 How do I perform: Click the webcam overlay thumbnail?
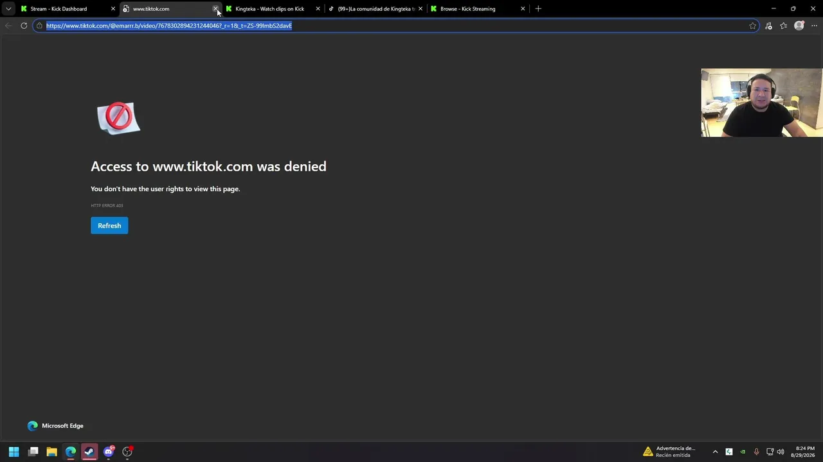click(x=762, y=103)
